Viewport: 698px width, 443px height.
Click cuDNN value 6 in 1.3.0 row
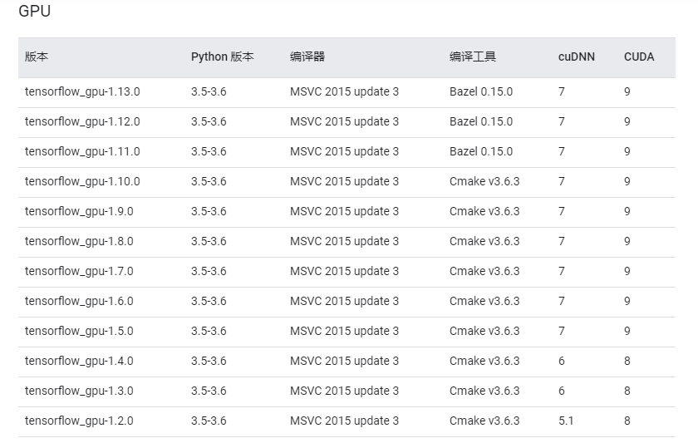(x=562, y=391)
